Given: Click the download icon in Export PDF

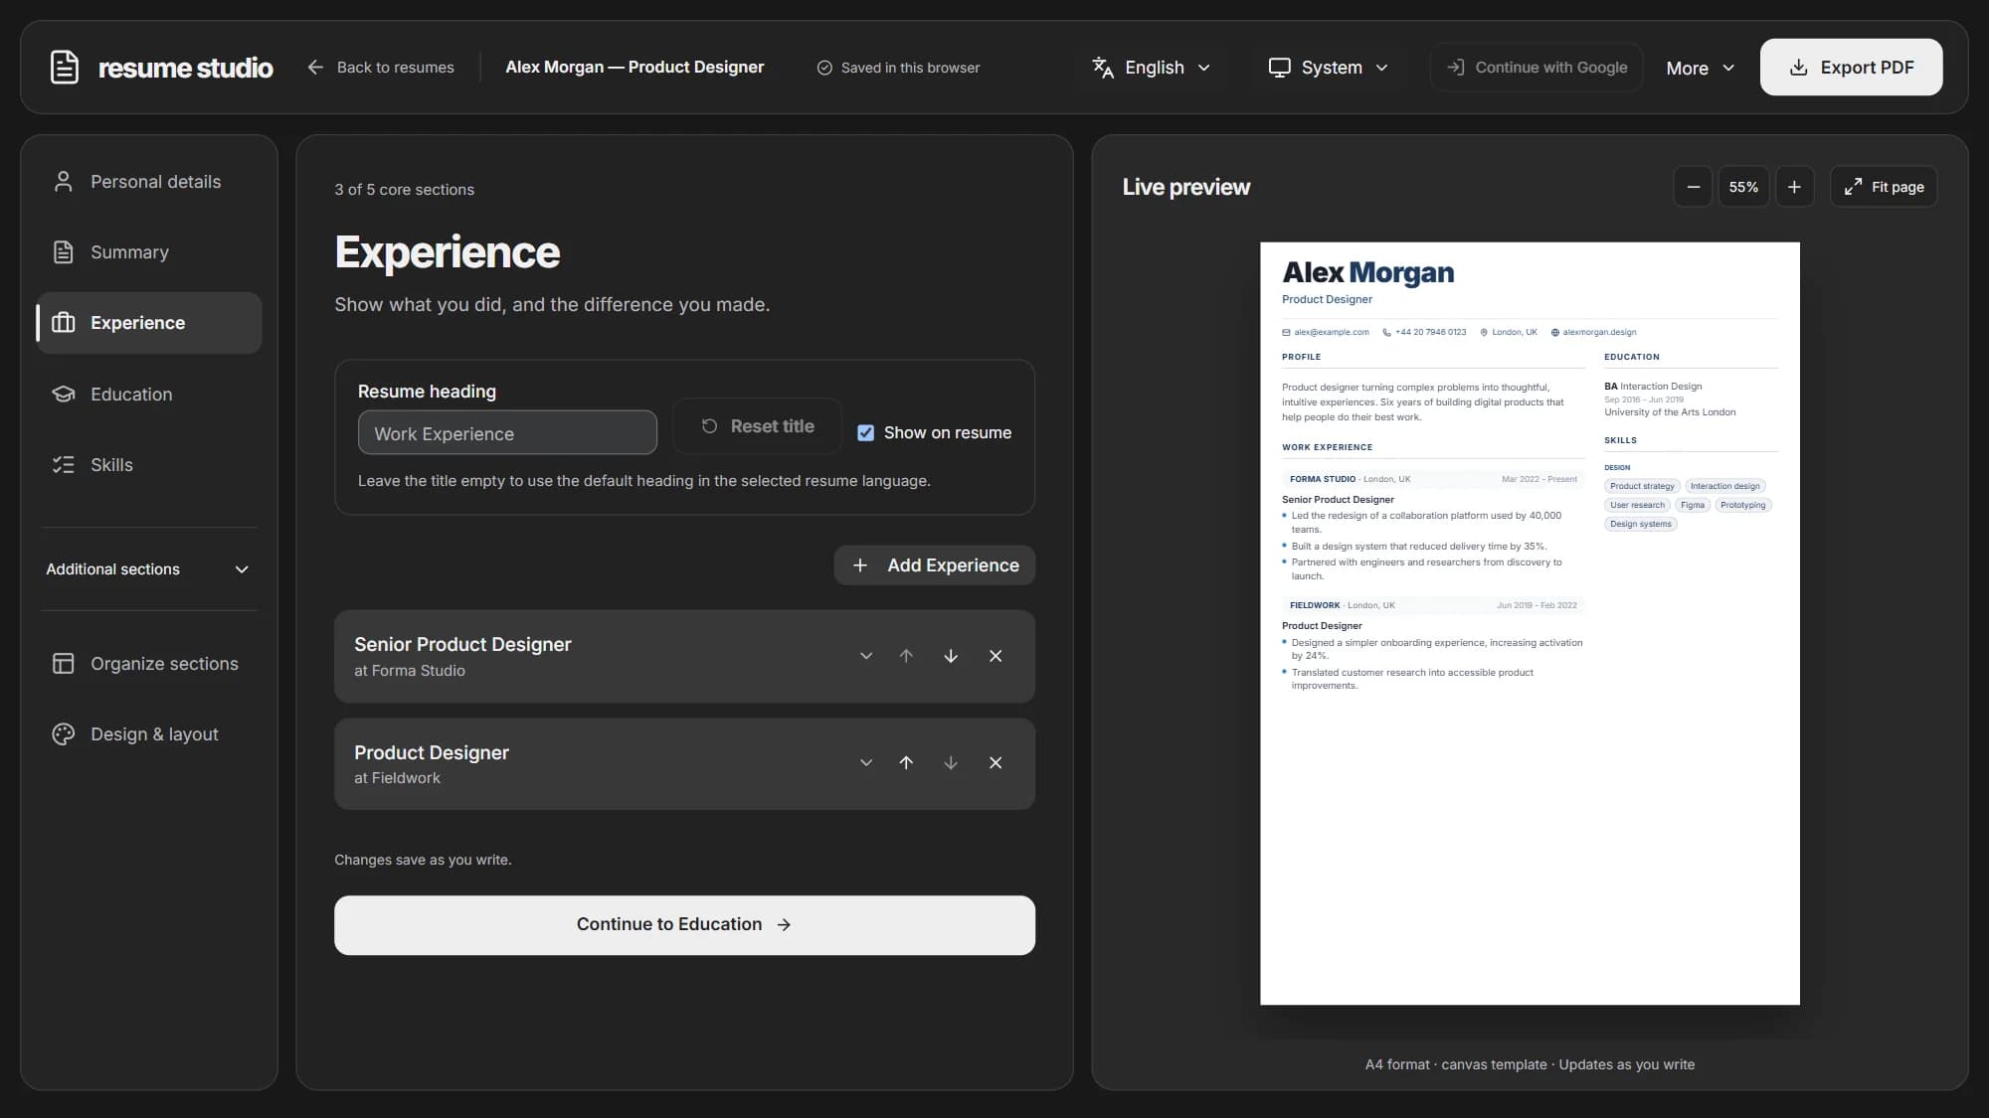Looking at the screenshot, I should coord(1798,67).
